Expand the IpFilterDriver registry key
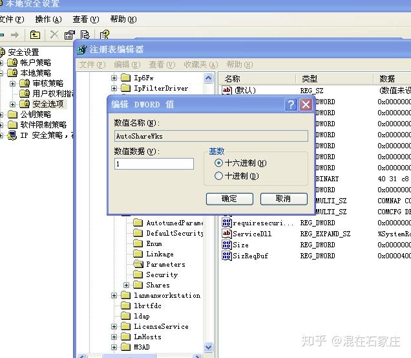This screenshot has height=358, width=411. coord(114,88)
